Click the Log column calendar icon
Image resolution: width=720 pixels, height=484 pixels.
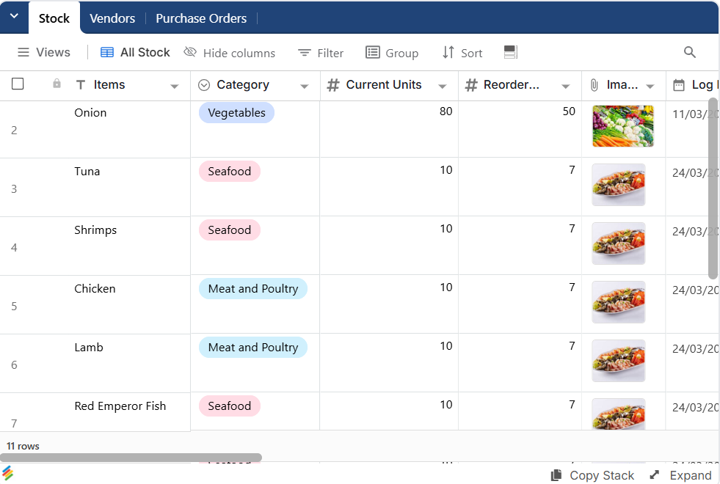pyautogui.click(x=679, y=85)
